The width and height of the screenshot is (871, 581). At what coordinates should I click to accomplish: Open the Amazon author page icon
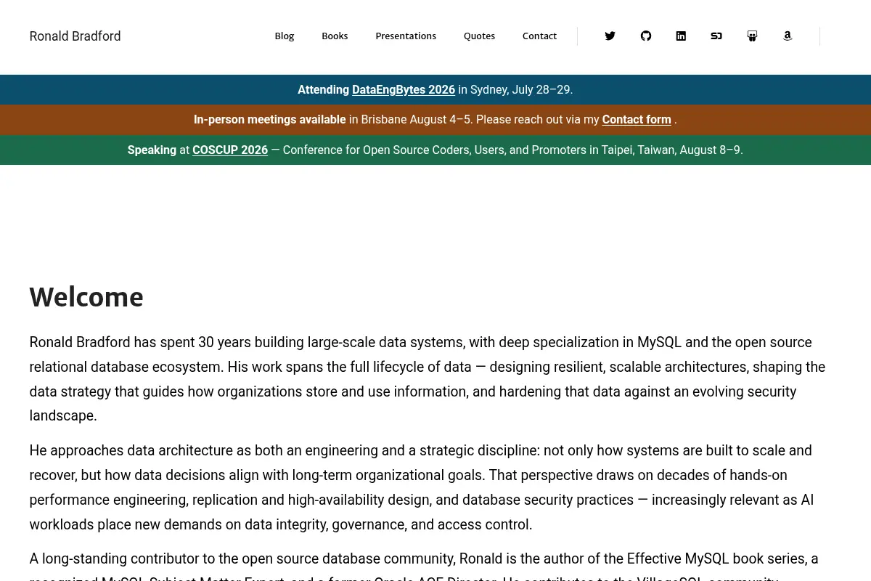click(x=788, y=36)
